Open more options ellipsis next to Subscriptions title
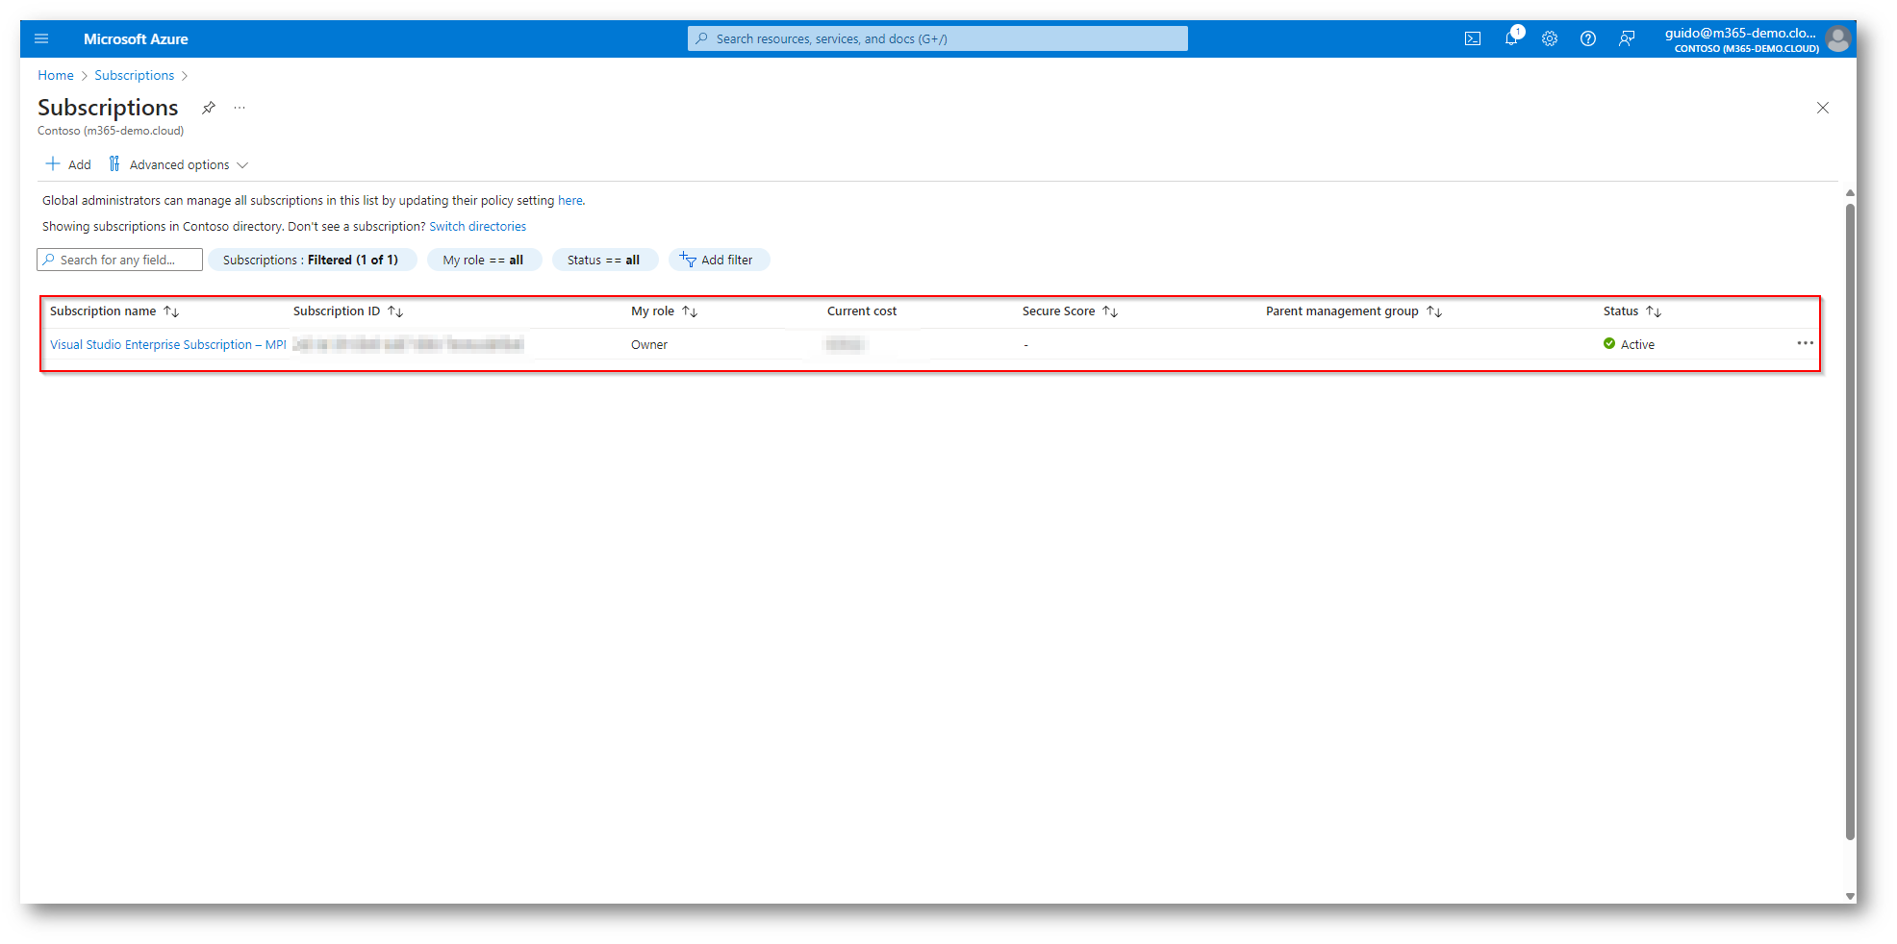The height and width of the screenshot is (944, 1897). click(240, 108)
